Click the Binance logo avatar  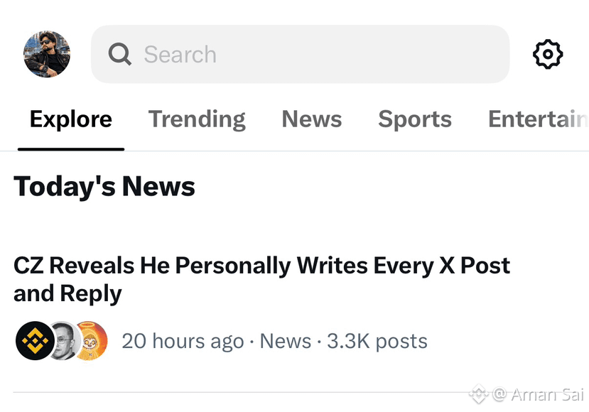tap(35, 341)
